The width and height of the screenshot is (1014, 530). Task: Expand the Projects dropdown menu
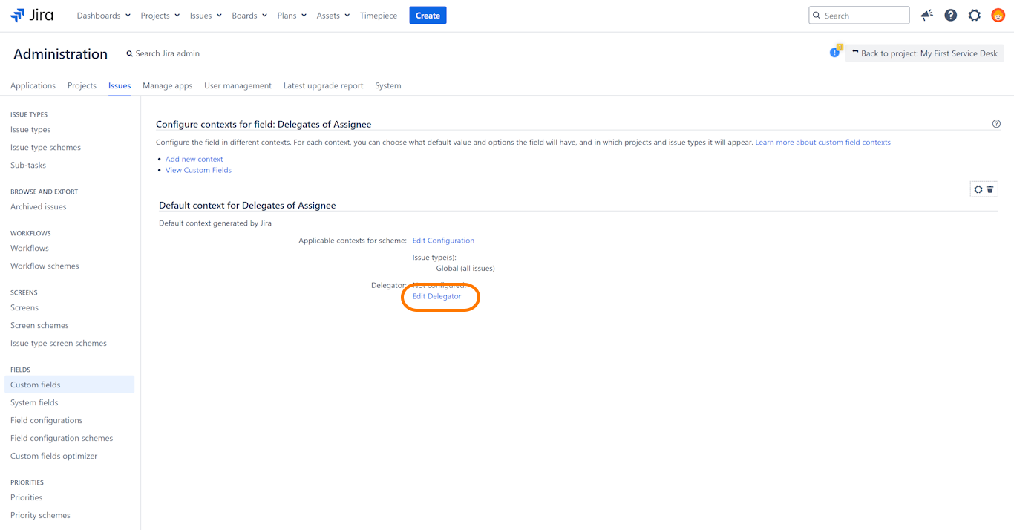pyautogui.click(x=160, y=16)
